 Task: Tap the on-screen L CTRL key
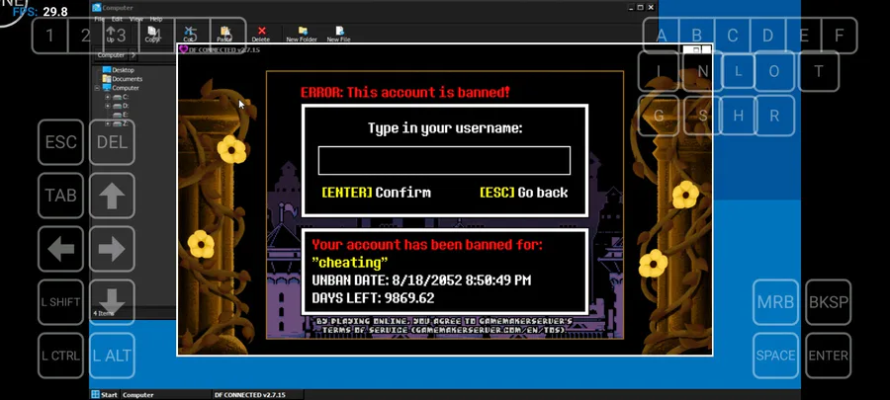(60, 356)
